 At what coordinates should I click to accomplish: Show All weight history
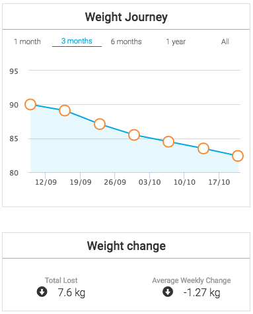click(x=225, y=42)
